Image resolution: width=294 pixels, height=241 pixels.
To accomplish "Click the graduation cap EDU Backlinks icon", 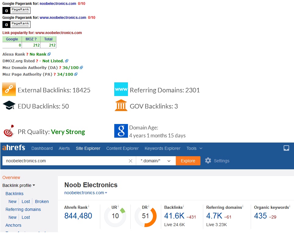I will 9,106.
